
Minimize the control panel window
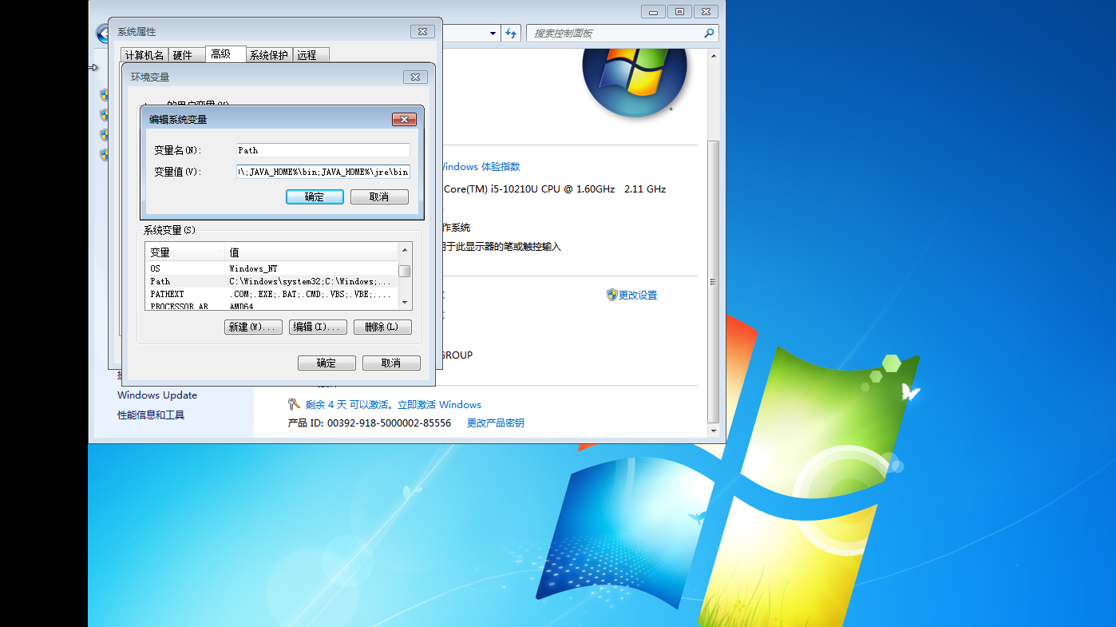[654, 11]
